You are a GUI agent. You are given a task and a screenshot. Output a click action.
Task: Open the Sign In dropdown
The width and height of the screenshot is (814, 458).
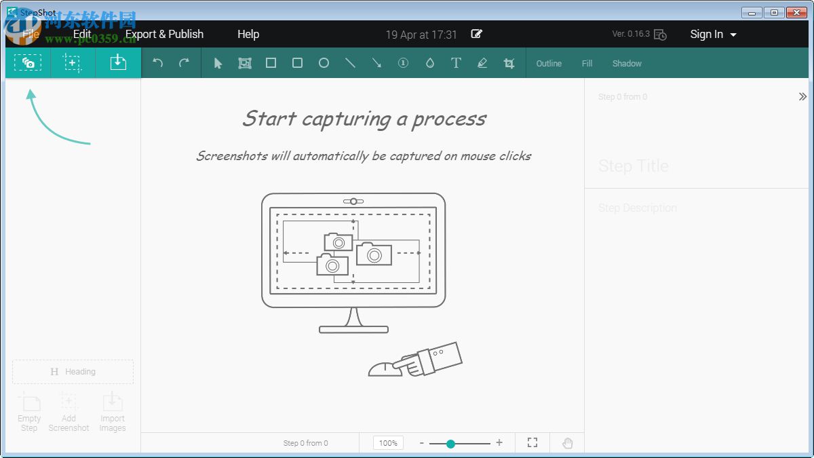point(713,34)
